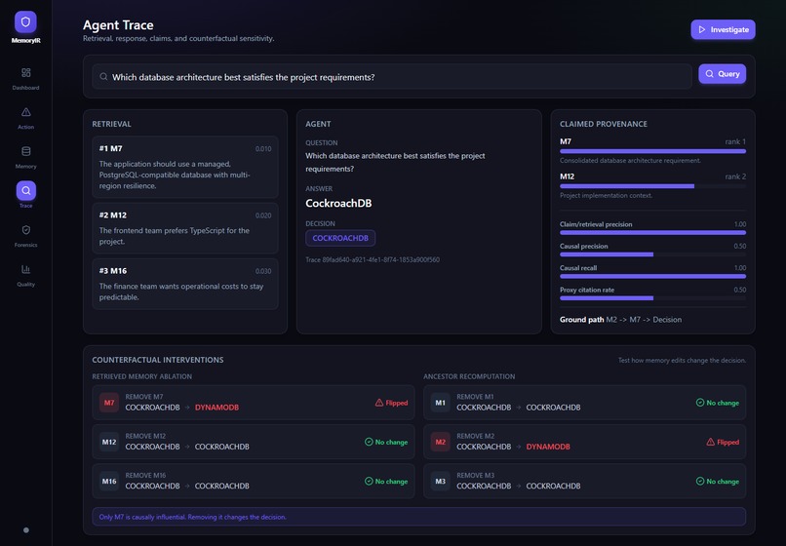This screenshot has height=546, width=786.
Task: Click the M1 badge in Remove M1 row
Action: (x=440, y=403)
